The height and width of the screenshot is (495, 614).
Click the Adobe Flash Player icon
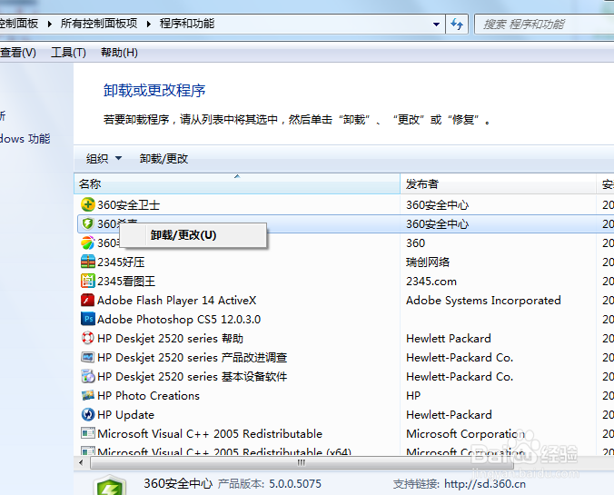tap(88, 300)
